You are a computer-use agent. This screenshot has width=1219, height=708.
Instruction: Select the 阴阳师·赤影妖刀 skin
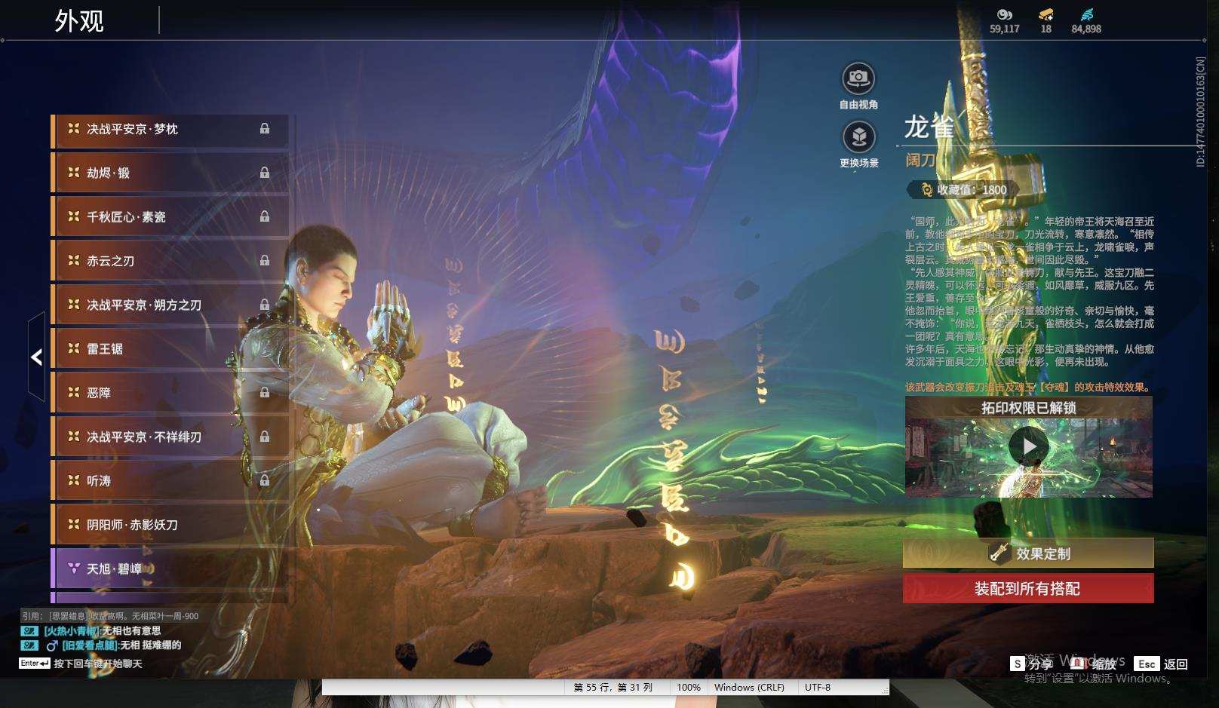point(170,524)
